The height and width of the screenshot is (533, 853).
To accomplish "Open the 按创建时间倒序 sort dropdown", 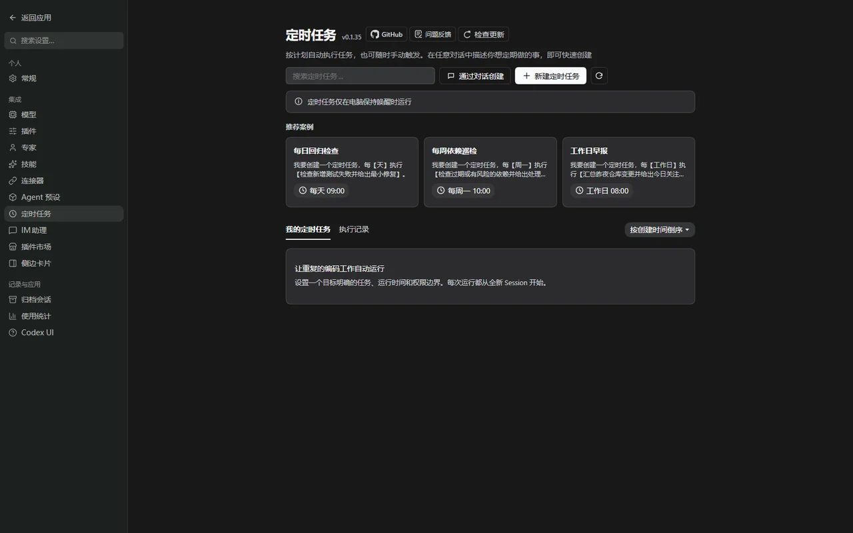I will coord(660,230).
